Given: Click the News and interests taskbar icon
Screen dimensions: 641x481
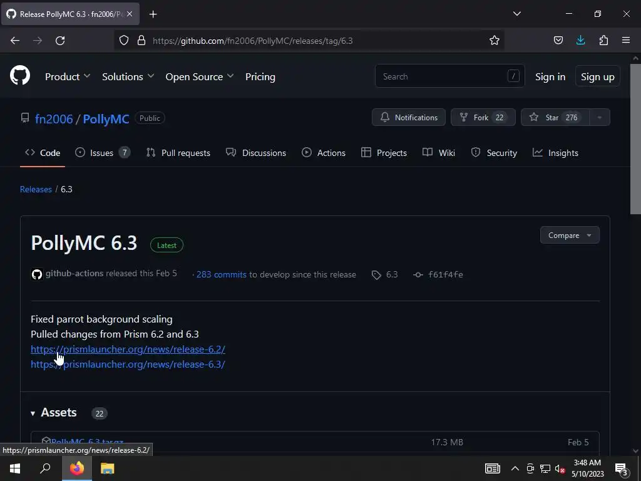Looking at the screenshot, I should tap(492, 468).
